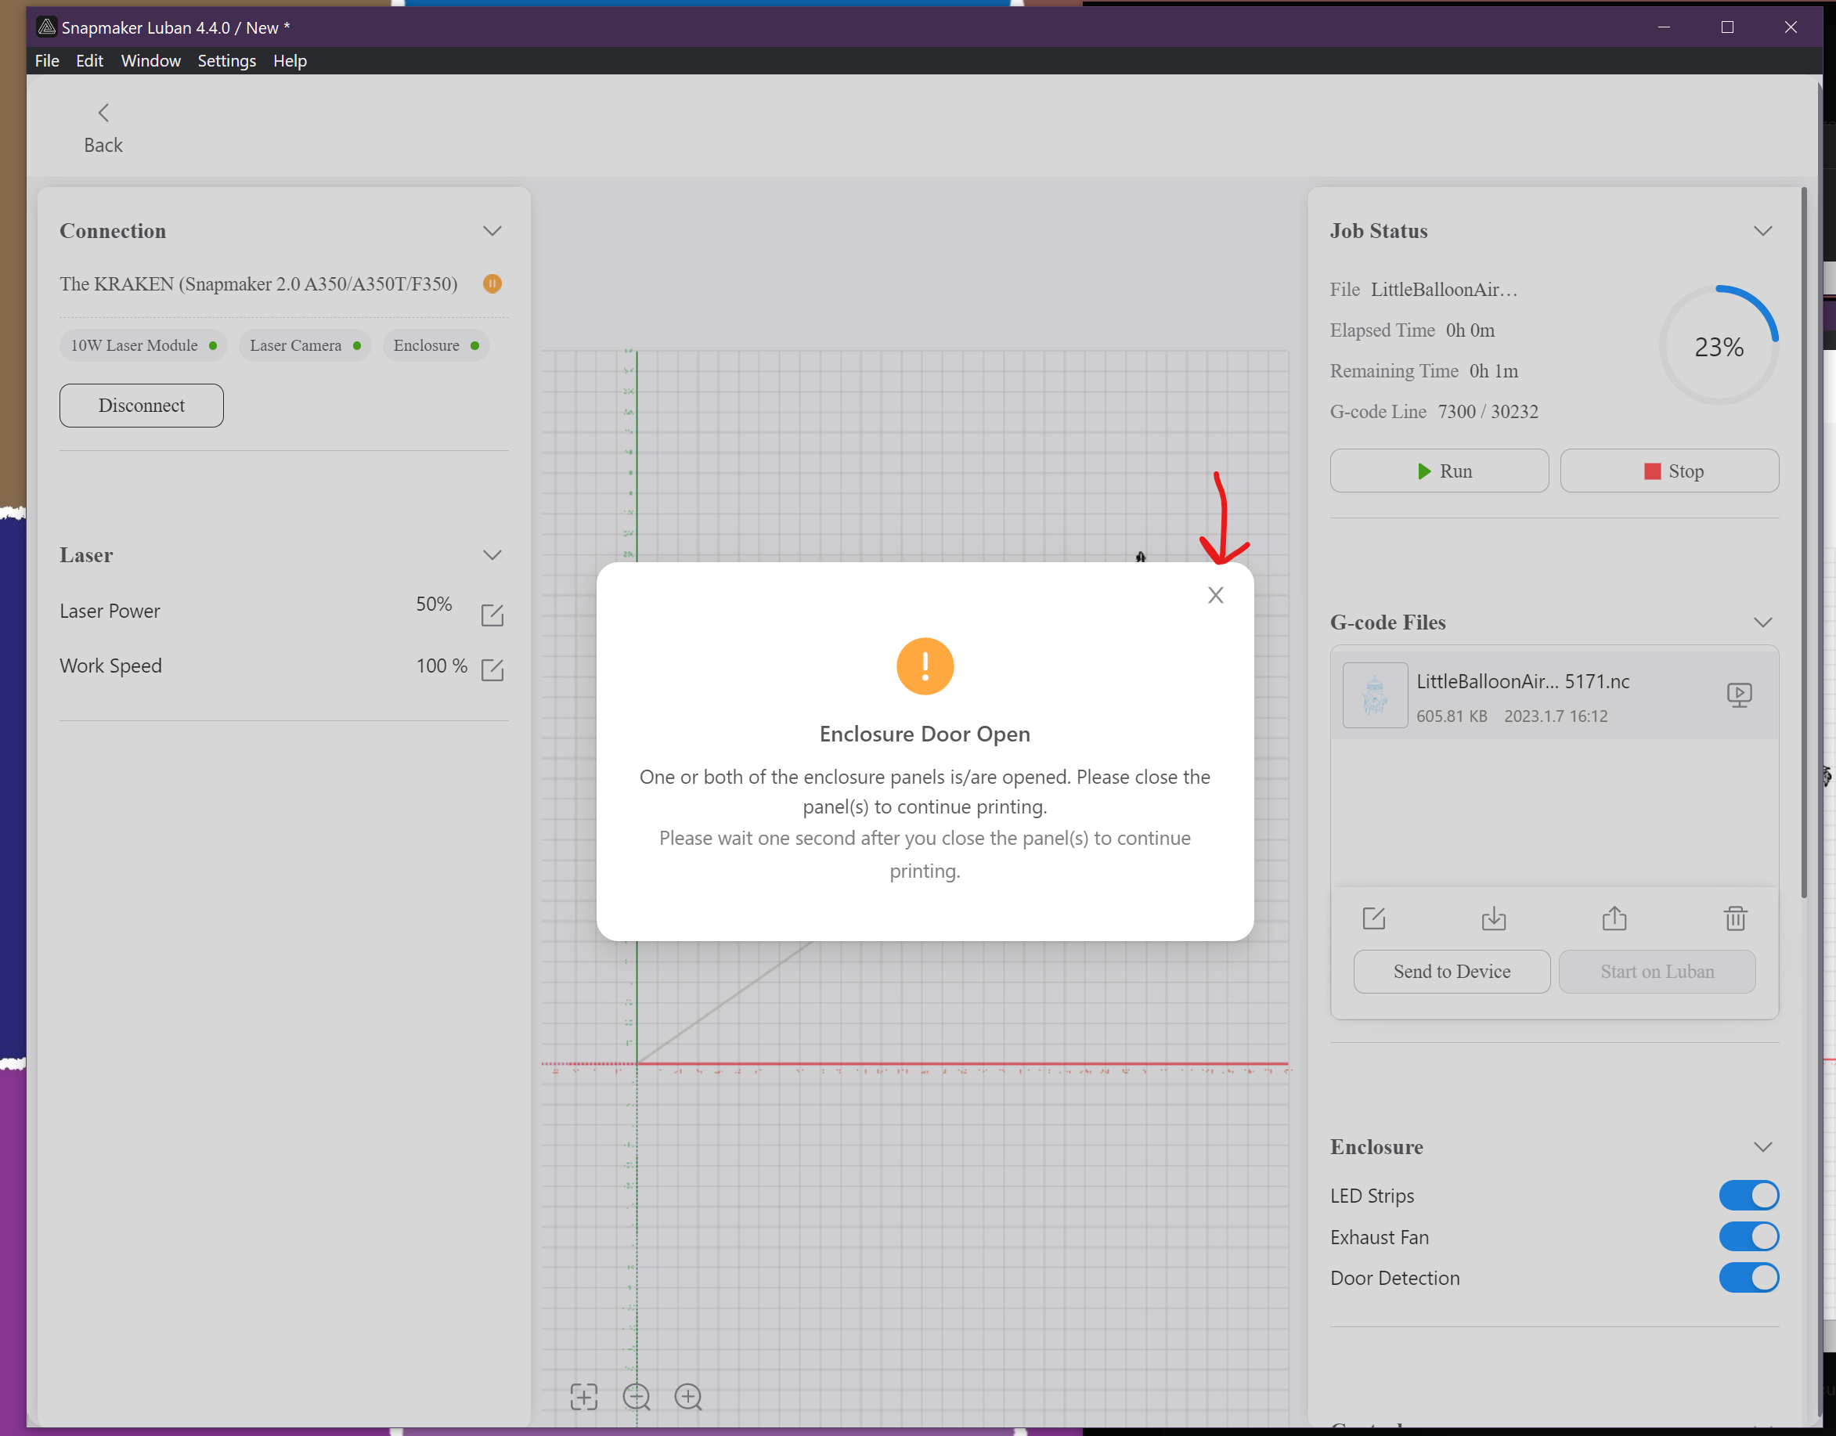1836x1436 pixels.
Task: Collapse the Connection panel
Action: 492,230
